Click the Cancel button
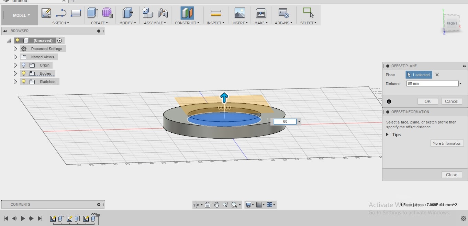Viewport: 468px width, 226px height. click(452, 102)
